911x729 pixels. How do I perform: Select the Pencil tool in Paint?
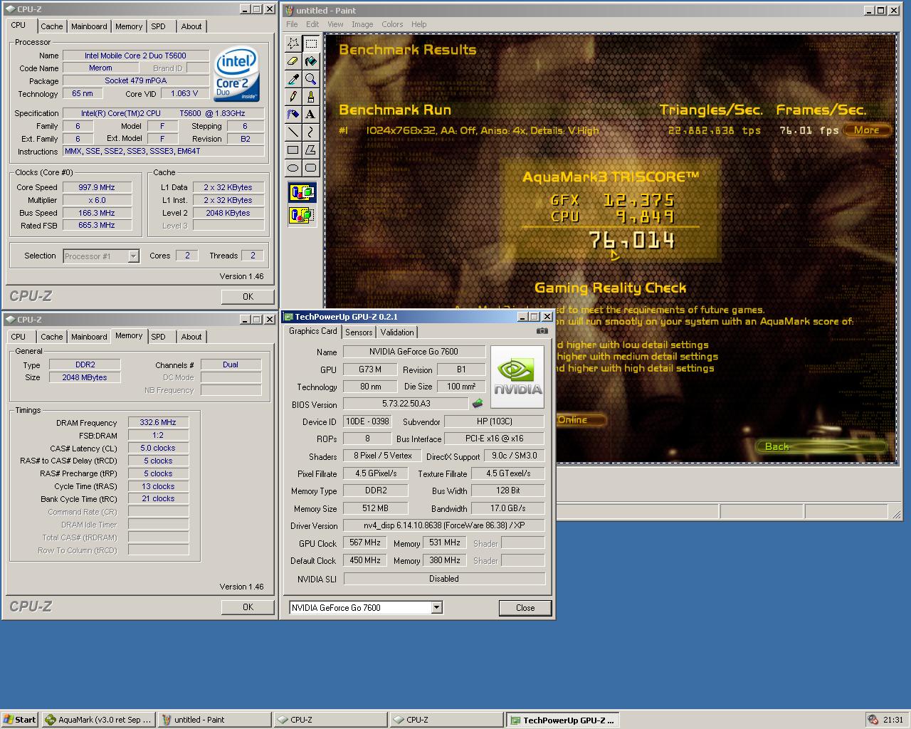click(293, 97)
